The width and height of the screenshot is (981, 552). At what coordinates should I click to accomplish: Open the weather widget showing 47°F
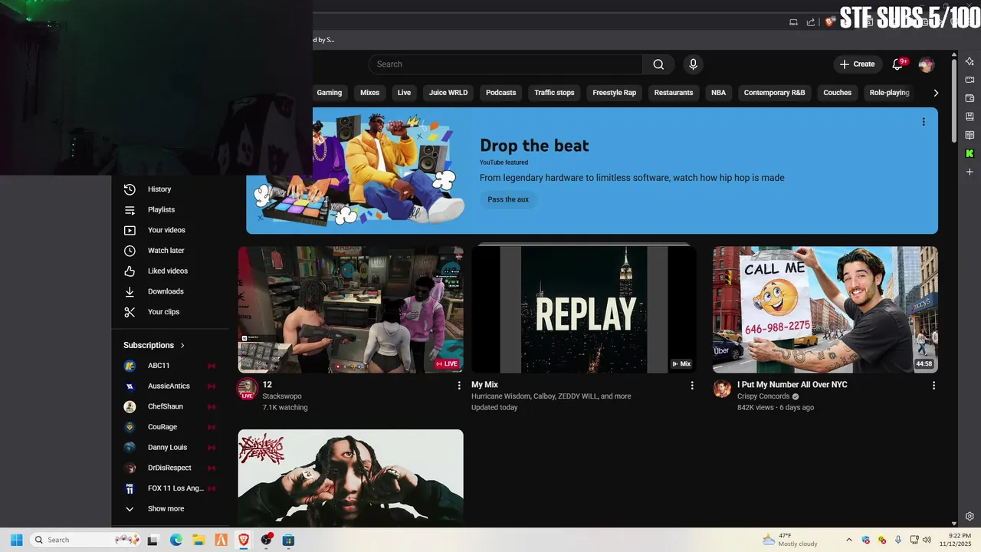[x=790, y=540]
